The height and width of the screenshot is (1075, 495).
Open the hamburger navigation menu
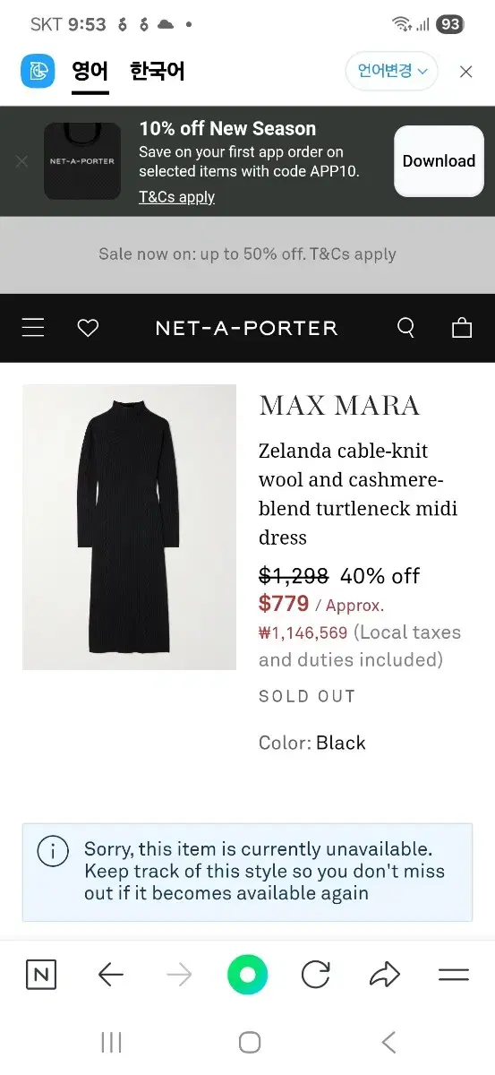click(33, 328)
